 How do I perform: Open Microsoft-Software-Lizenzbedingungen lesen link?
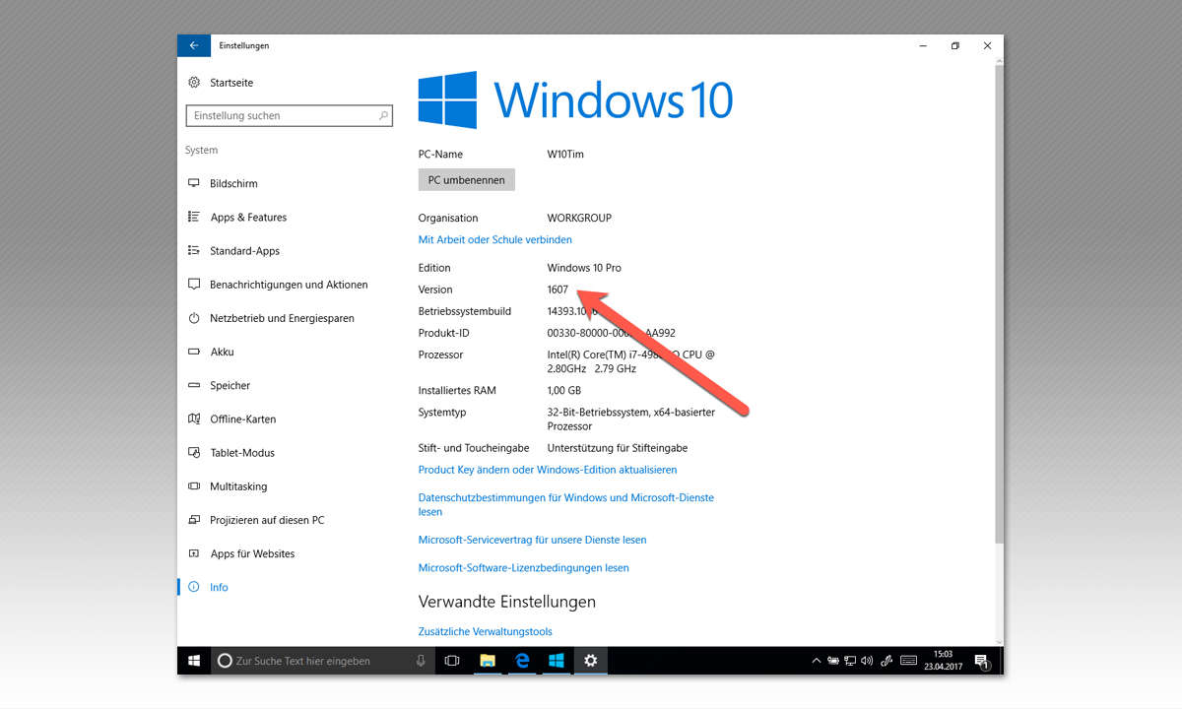(523, 567)
